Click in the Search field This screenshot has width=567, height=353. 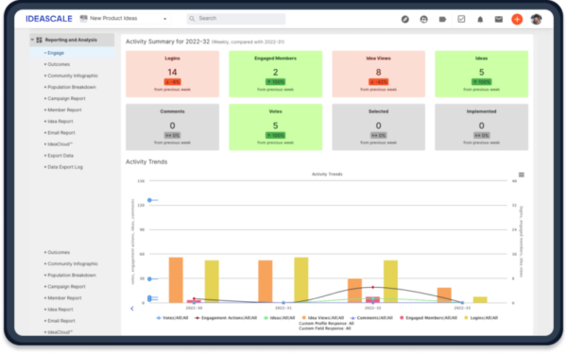236,19
